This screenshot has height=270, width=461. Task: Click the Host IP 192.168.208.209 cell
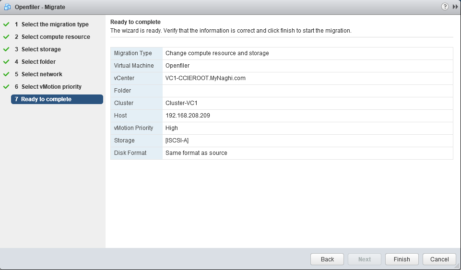tap(188, 116)
